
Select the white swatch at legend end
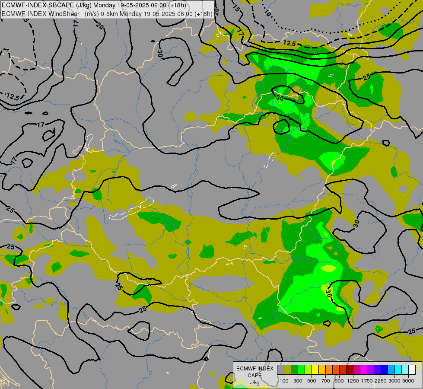coord(412,370)
